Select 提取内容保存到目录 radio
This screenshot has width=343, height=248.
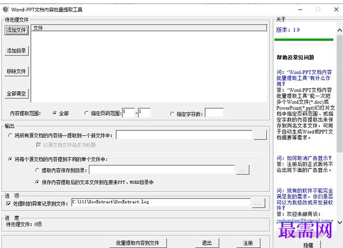click(37, 170)
